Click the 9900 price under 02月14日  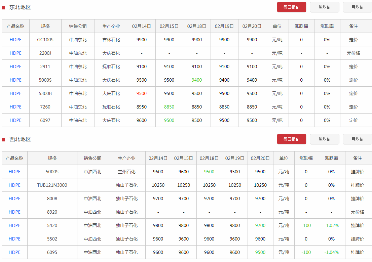(x=141, y=40)
